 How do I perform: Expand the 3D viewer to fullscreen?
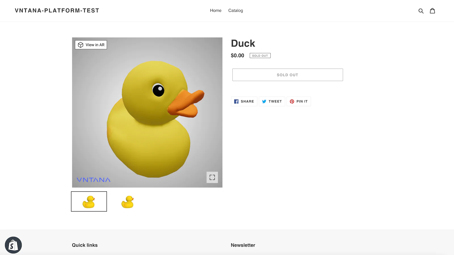(x=212, y=177)
